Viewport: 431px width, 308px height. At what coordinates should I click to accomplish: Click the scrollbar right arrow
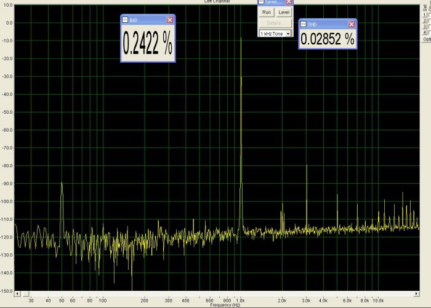point(416,293)
